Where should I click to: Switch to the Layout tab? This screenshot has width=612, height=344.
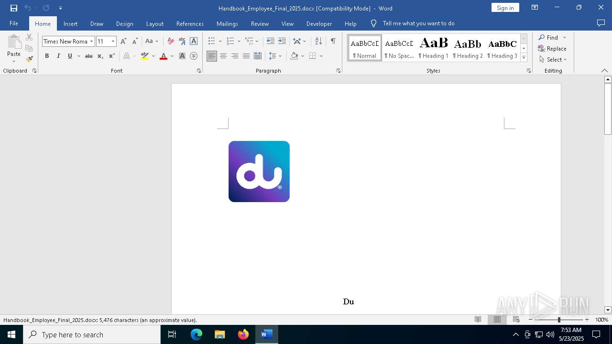(x=154, y=23)
